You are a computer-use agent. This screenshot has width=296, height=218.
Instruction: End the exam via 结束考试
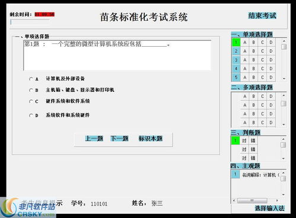point(262,15)
